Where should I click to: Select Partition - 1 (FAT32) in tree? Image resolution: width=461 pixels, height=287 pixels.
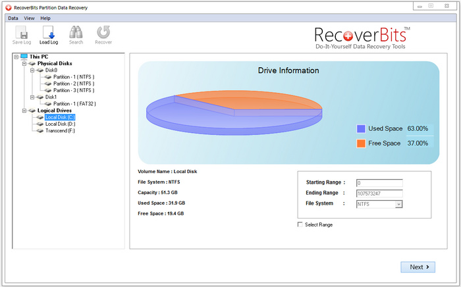tap(74, 103)
